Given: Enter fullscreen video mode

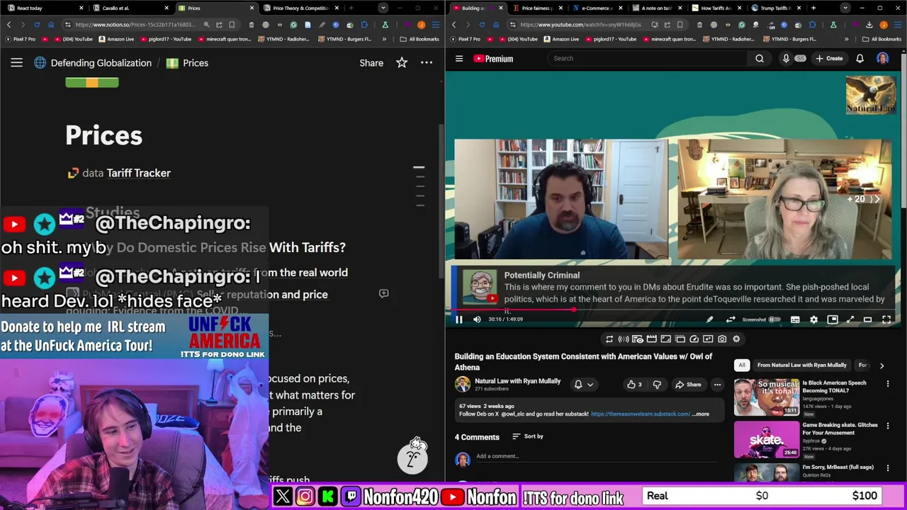Looking at the screenshot, I should click(886, 319).
